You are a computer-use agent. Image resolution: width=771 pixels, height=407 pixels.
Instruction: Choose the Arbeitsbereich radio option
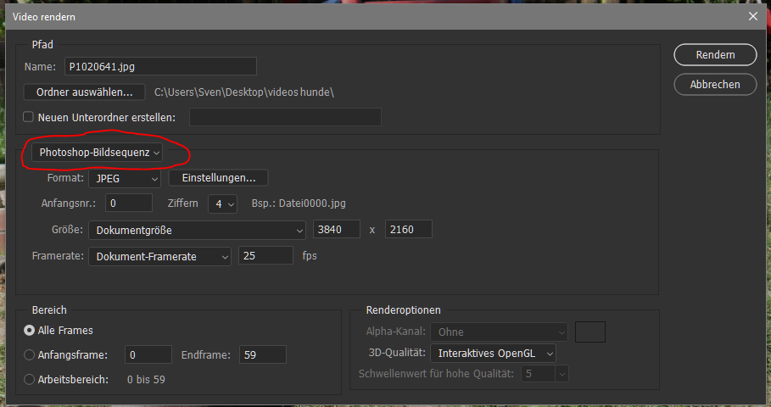point(30,379)
